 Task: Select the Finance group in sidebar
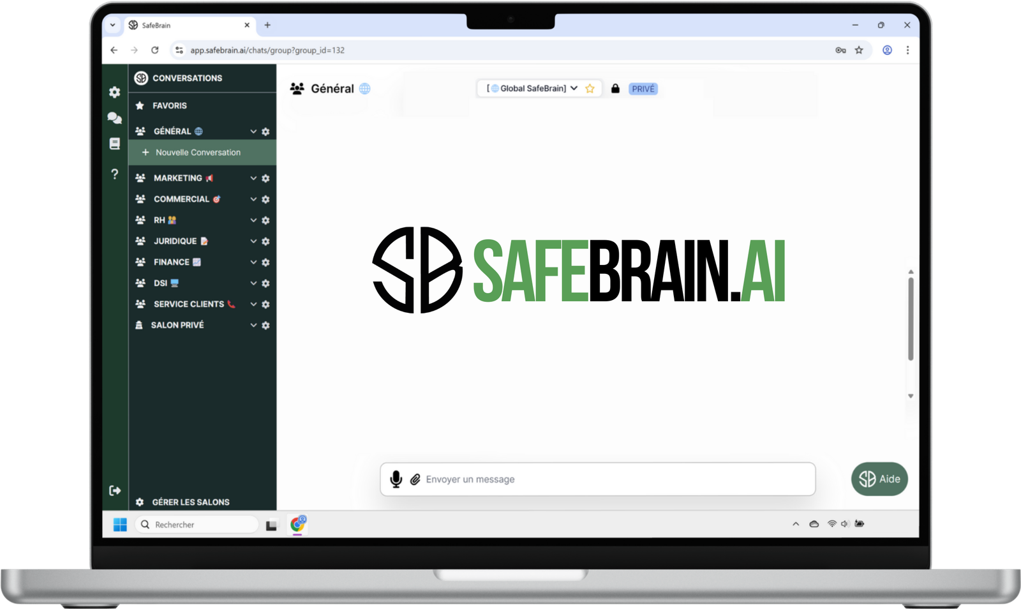[171, 262]
